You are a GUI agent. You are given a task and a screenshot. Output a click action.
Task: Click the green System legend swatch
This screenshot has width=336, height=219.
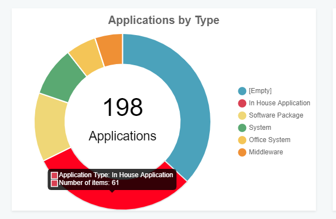pos(242,128)
